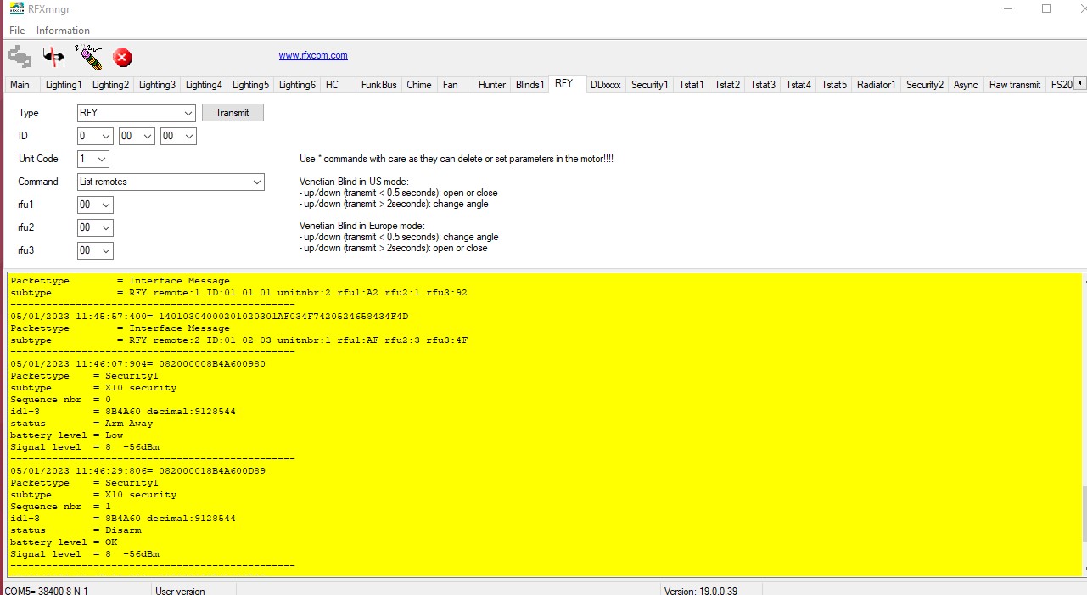
Task: Expand the rfu1 dropdown
Action: click(105, 205)
